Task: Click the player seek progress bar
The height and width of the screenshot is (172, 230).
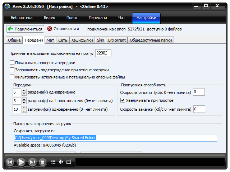Action: click(x=115, y=155)
